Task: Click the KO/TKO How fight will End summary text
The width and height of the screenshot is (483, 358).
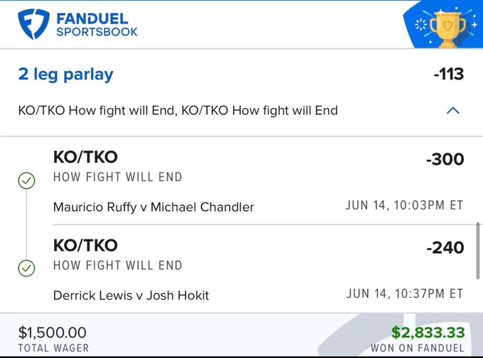Action: pyautogui.click(x=178, y=110)
